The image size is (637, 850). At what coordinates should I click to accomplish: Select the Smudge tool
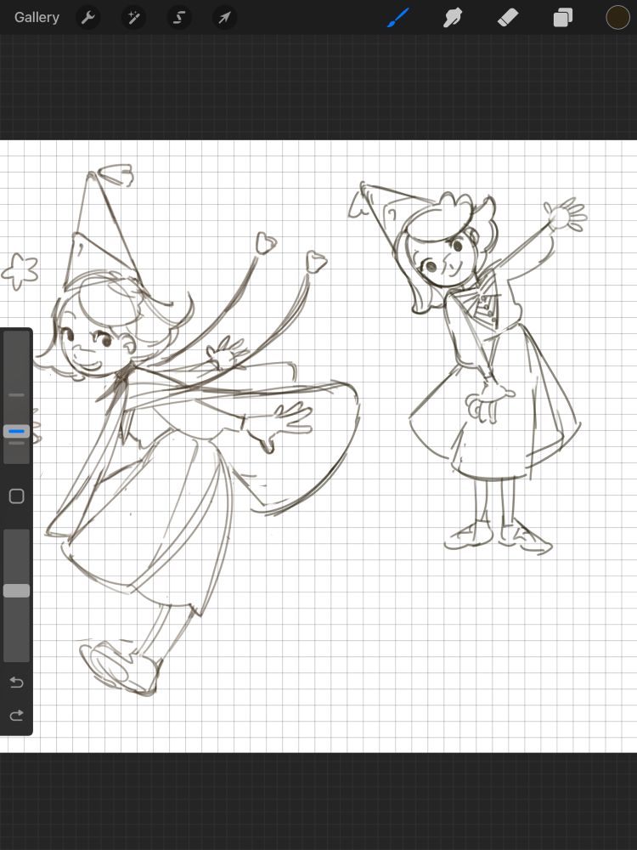[453, 17]
